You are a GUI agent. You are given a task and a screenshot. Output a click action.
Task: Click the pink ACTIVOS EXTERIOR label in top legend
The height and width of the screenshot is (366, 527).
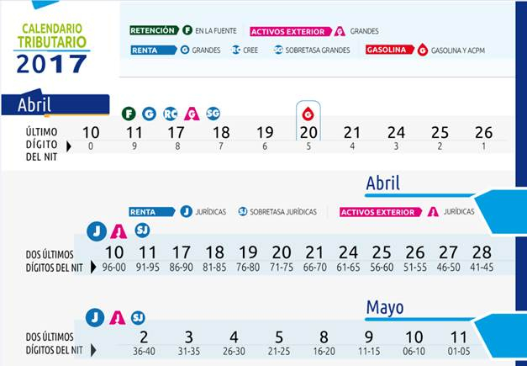pos(290,32)
